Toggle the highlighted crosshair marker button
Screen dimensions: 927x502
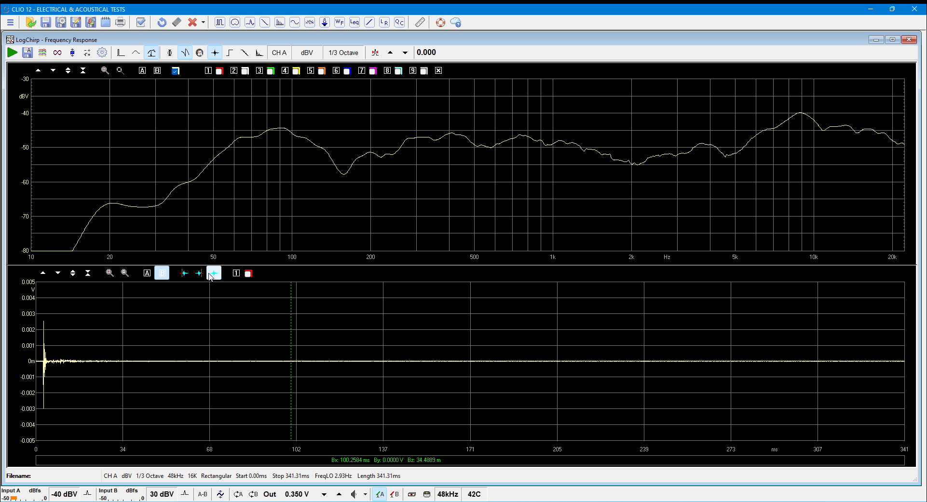[215, 53]
